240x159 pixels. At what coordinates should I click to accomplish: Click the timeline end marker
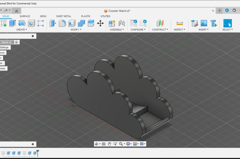pos(38,153)
